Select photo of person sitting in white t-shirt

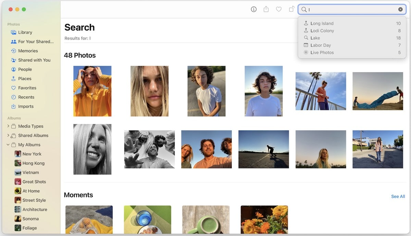click(x=207, y=91)
